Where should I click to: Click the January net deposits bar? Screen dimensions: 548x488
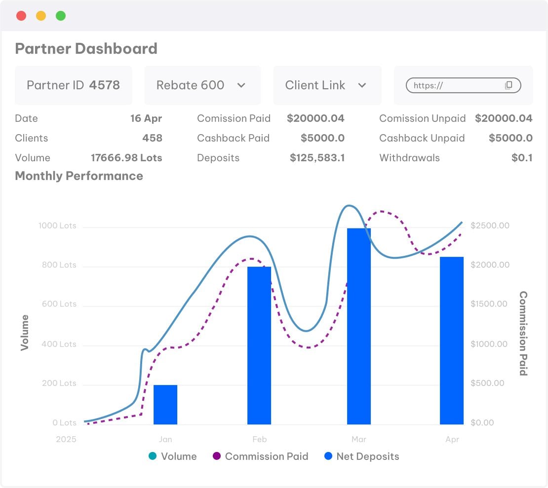click(165, 405)
